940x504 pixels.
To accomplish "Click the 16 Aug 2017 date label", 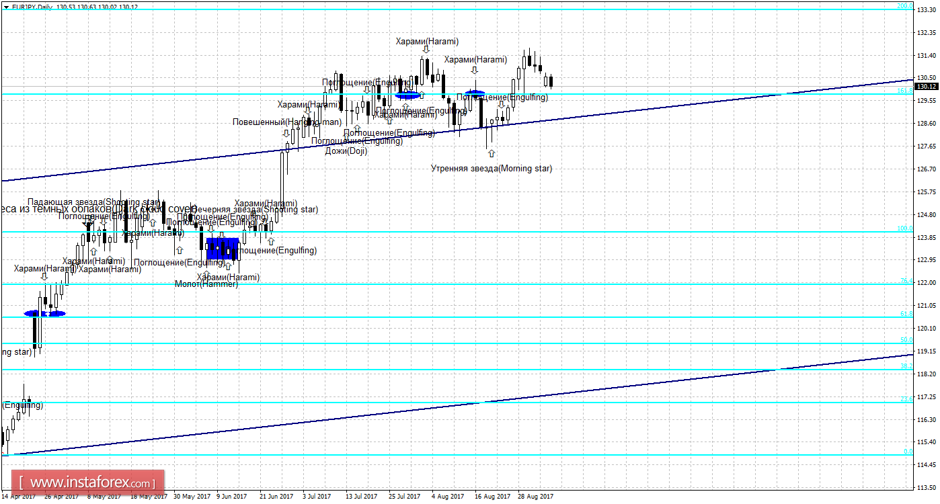I will [492, 497].
